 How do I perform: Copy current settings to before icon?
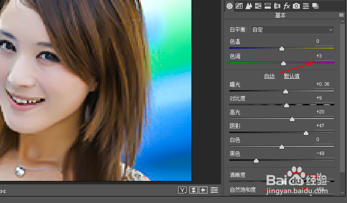click(203, 190)
